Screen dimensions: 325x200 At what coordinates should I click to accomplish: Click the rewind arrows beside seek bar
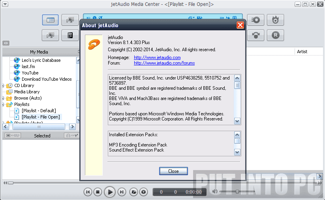(x=5, y=183)
